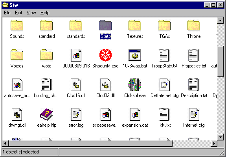Select the Ikki.txt file icon
226x157 pixels.
(164, 114)
